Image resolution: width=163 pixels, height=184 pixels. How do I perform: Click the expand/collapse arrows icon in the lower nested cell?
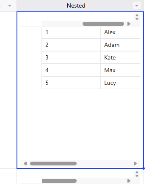137,174
